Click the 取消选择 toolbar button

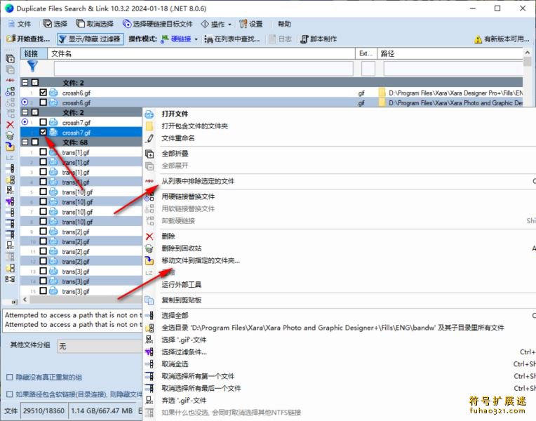[x=95, y=24]
